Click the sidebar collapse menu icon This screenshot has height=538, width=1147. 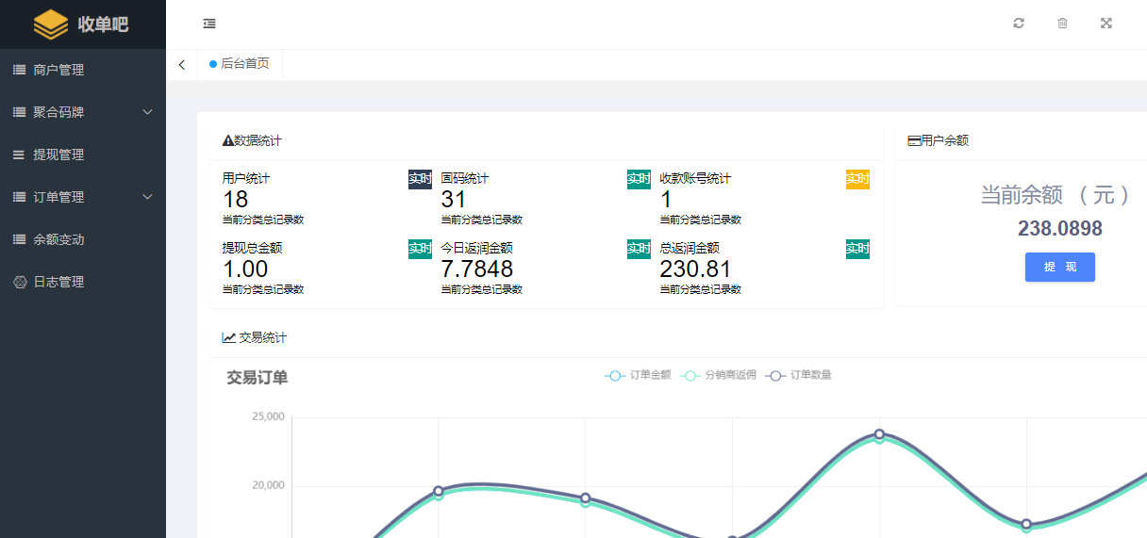tap(209, 24)
